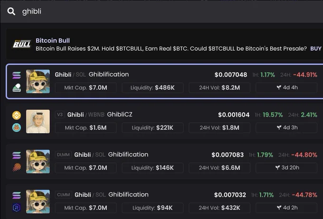Open the GhibliCZ token avatar
Screen dimensions: 323x219
click(38, 121)
